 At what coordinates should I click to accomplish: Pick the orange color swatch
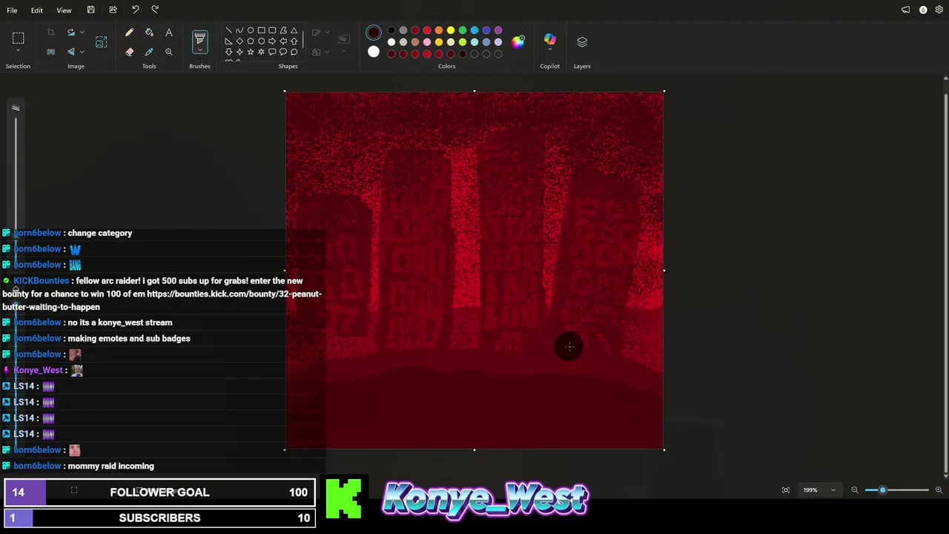pyautogui.click(x=438, y=30)
